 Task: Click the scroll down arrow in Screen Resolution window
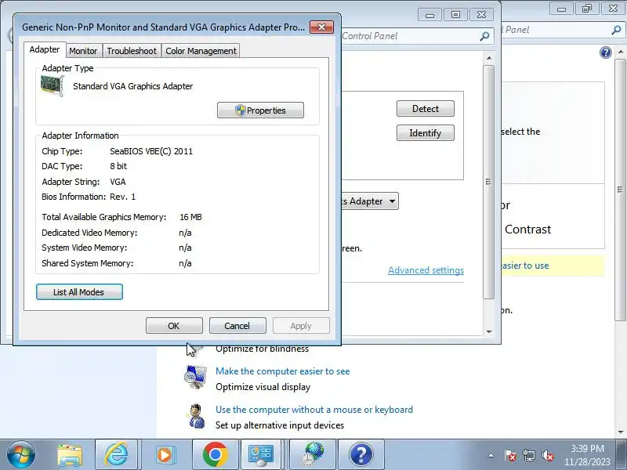(x=488, y=331)
